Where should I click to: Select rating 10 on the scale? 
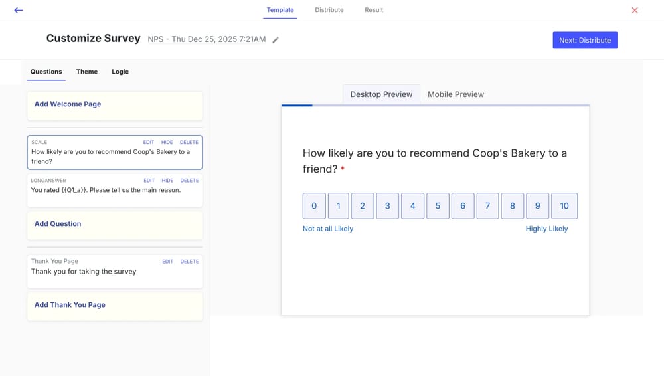564,206
